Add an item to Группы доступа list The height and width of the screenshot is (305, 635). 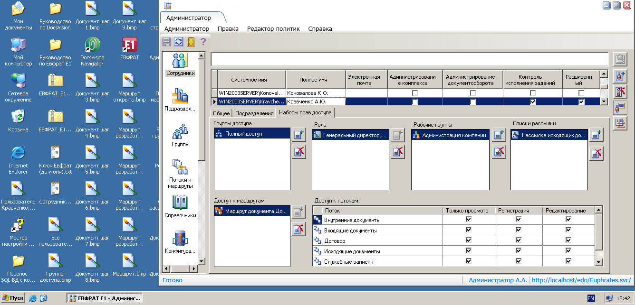coord(298,135)
